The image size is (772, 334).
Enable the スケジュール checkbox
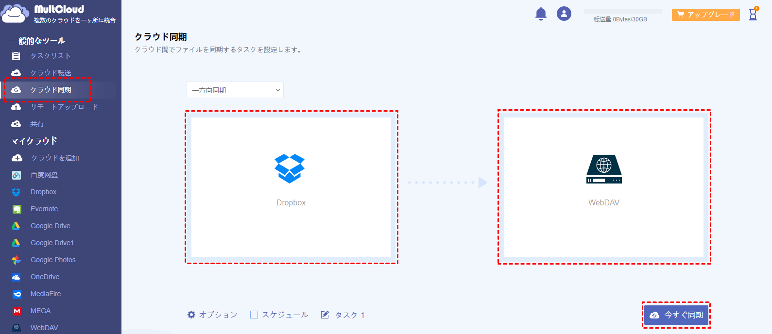(254, 315)
